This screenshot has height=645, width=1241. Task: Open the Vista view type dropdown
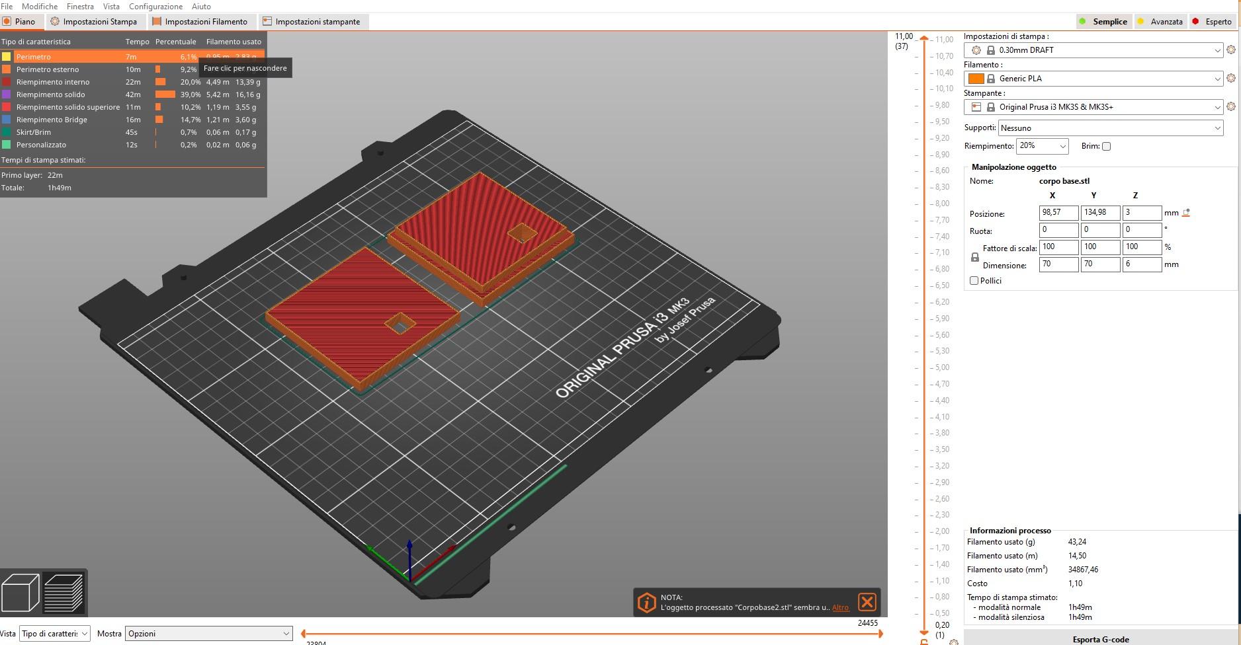(x=55, y=634)
